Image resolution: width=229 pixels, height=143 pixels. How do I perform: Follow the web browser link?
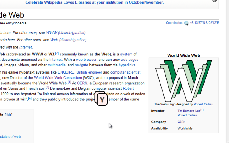click(x=86, y=60)
